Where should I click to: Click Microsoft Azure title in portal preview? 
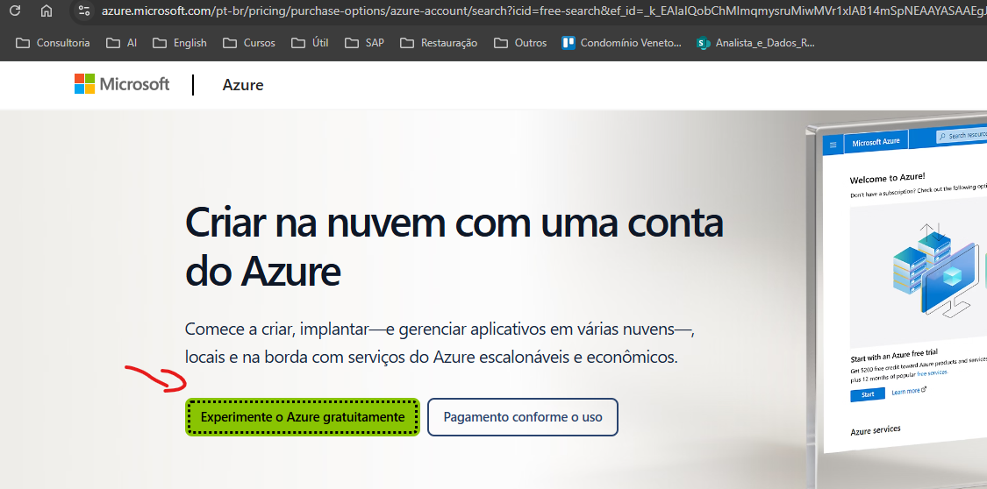pyautogui.click(x=876, y=143)
